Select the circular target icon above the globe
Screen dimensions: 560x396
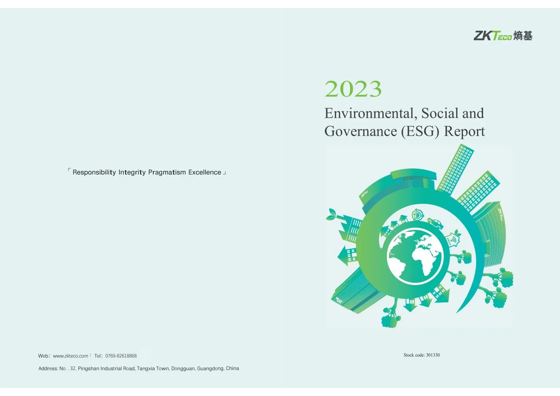coord(418,215)
